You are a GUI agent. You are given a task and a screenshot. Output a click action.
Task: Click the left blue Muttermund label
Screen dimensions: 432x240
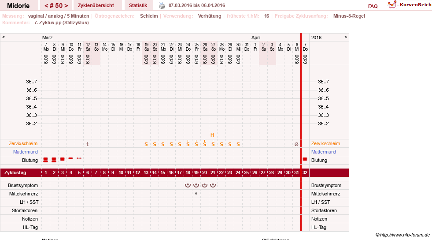pyautogui.click(x=26, y=152)
